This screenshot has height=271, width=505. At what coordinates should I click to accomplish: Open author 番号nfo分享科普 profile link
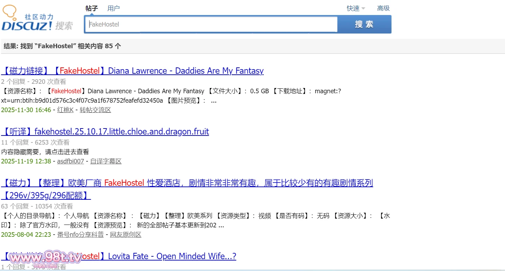(80, 235)
